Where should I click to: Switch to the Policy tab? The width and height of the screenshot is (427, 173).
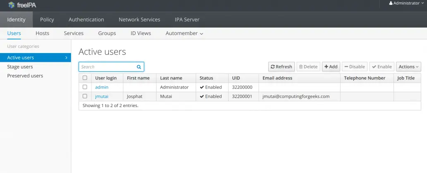(x=47, y=19)
